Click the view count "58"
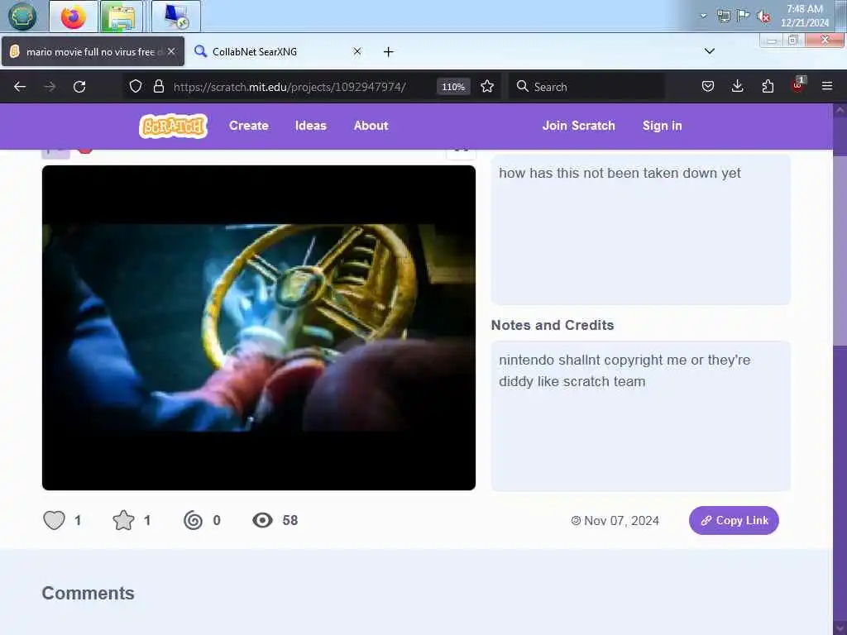847x635 pixels. (x=290, y=521)
